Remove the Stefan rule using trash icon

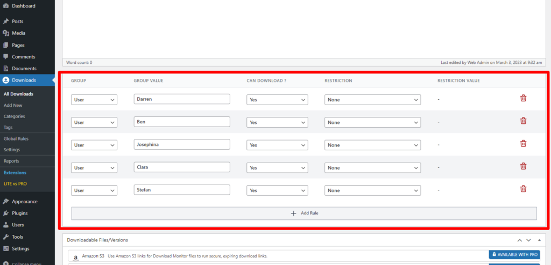point(523,189)
